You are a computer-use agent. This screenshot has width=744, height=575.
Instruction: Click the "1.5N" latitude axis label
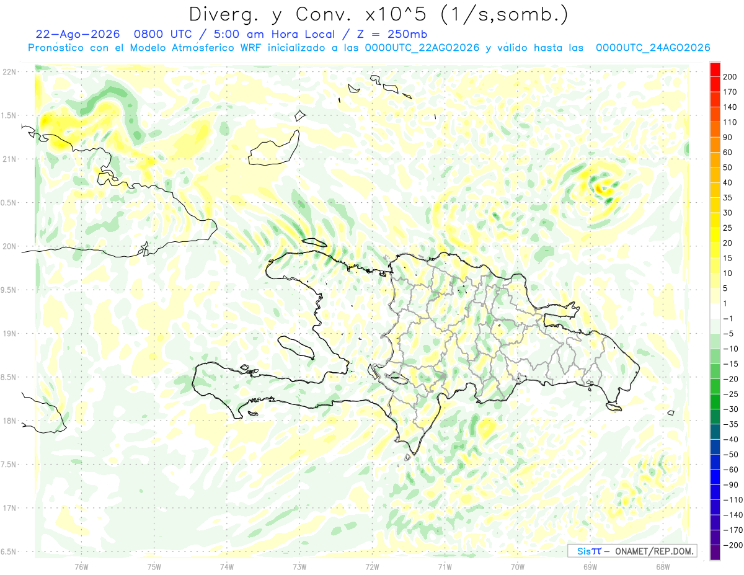pos(9,115)
